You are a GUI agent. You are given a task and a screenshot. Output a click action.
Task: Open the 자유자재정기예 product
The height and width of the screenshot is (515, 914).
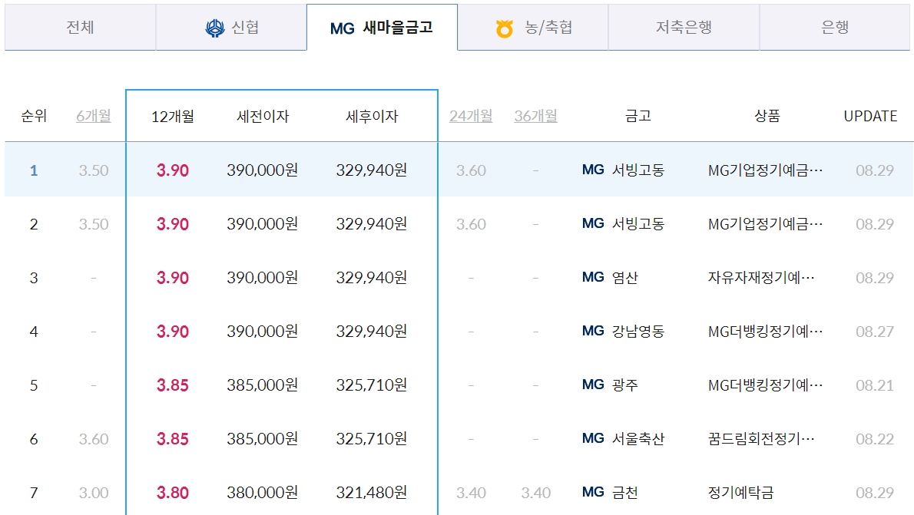coord(761,277)
